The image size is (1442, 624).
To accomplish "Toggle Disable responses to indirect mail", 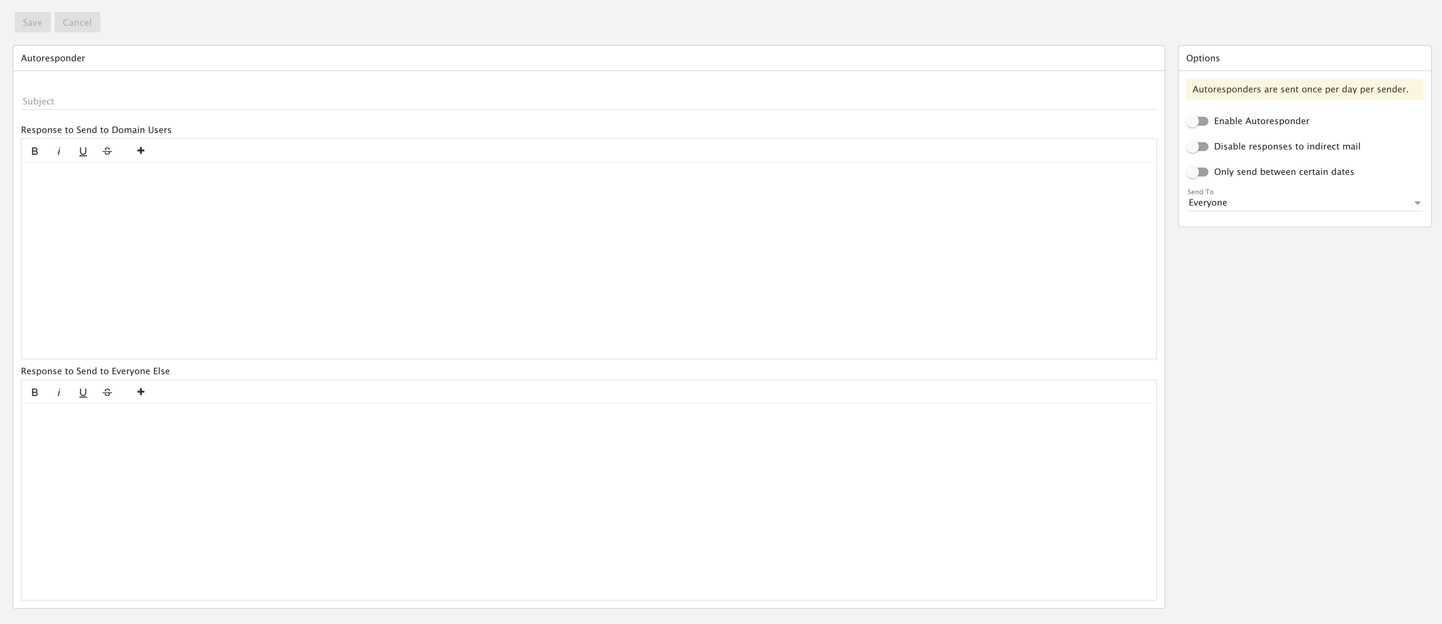I will tap(1197, 147).
